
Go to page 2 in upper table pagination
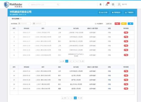point(70,61)
